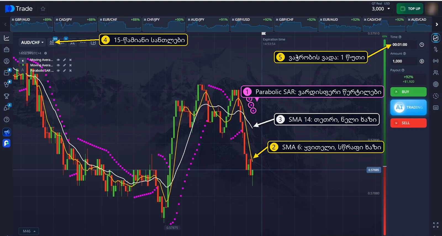Click the red SELL button
Screen dimensions: 442x236
click(x=408, y=123)
